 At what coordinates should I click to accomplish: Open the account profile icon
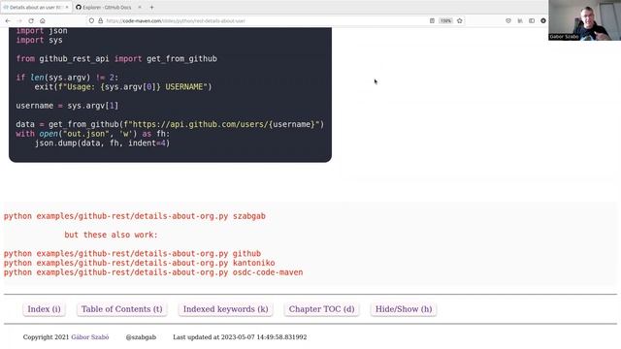pos(543,20)
